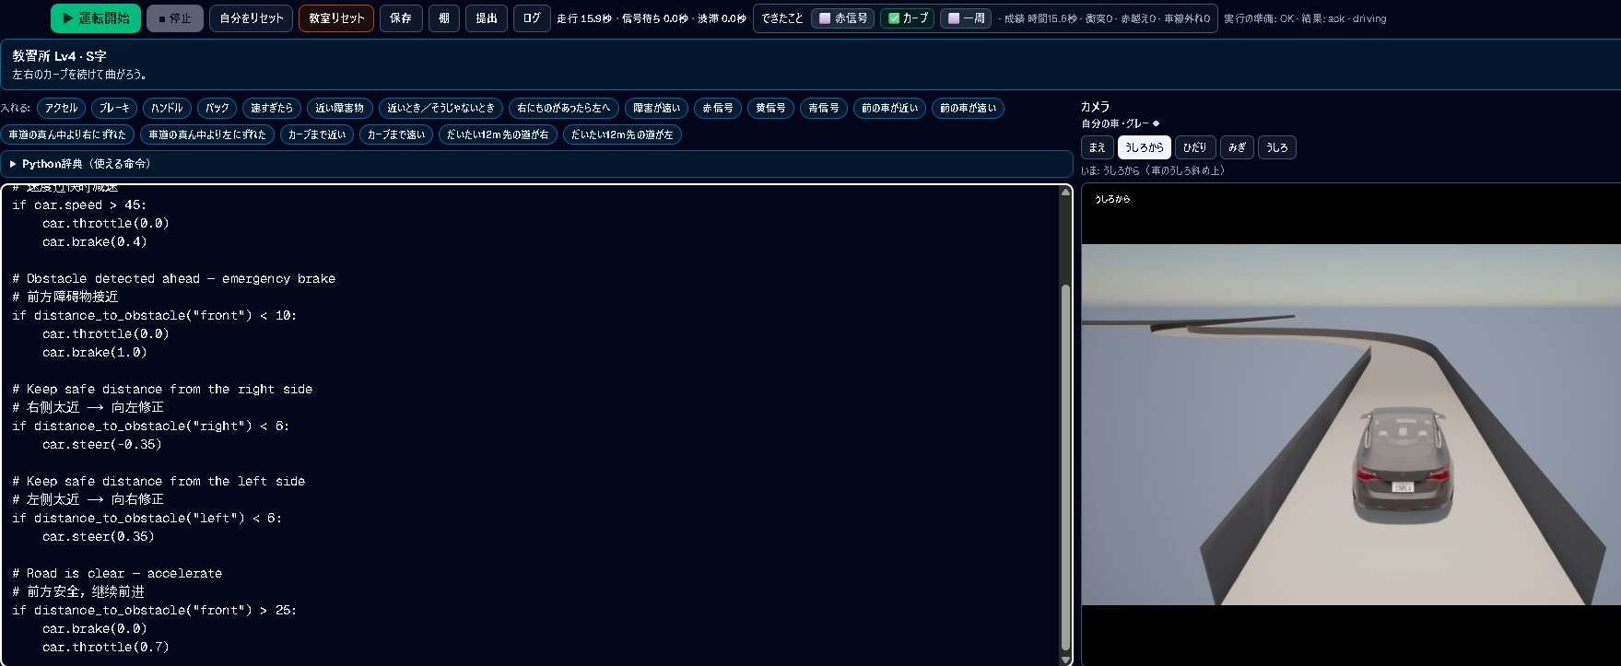The width and height of the screenshot is (1621, 666).
Task: Insert the 車道の真ん中より左にずれた snippet
Action: click(x=207, y=134)
